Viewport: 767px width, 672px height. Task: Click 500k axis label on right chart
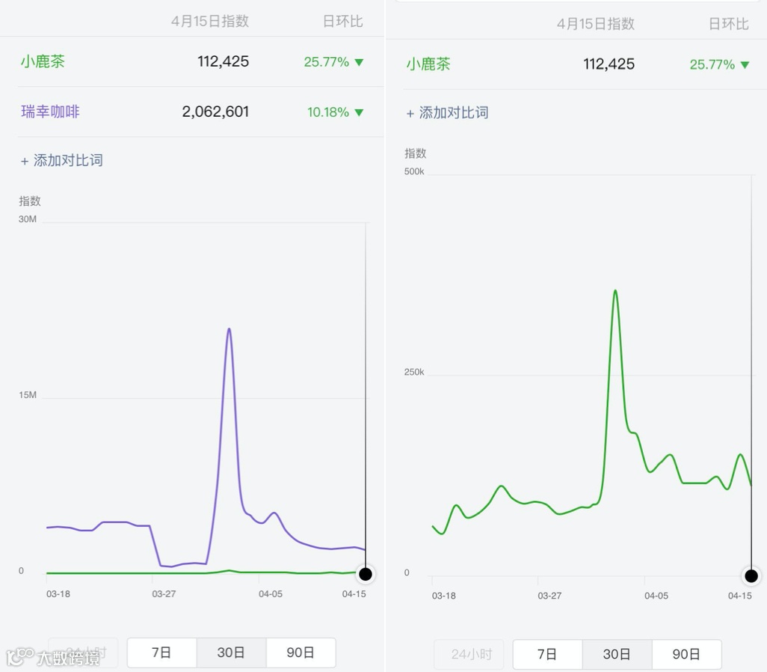tap(414, 171)
